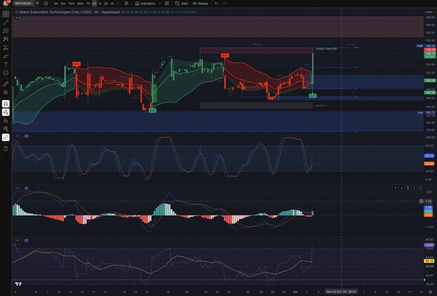Switch to the 15m timeframe

coord(71,4)
